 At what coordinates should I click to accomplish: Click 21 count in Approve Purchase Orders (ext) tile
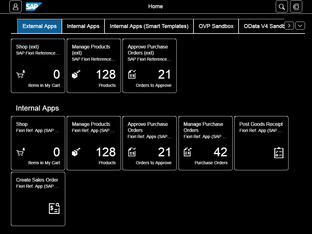[x=164, y=74]
